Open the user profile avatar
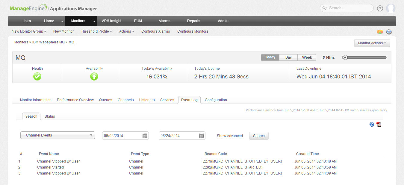Viewport: 404px width, 185px height. [391, 8]
